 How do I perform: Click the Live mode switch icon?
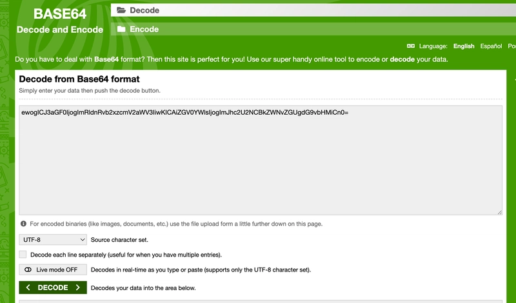click(x=28, y=269)
